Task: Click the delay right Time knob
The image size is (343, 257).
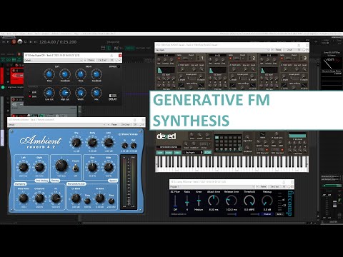Action: pos(81,74)
